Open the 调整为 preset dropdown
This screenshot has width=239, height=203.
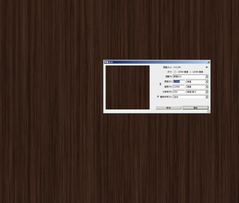coord(190,77)
